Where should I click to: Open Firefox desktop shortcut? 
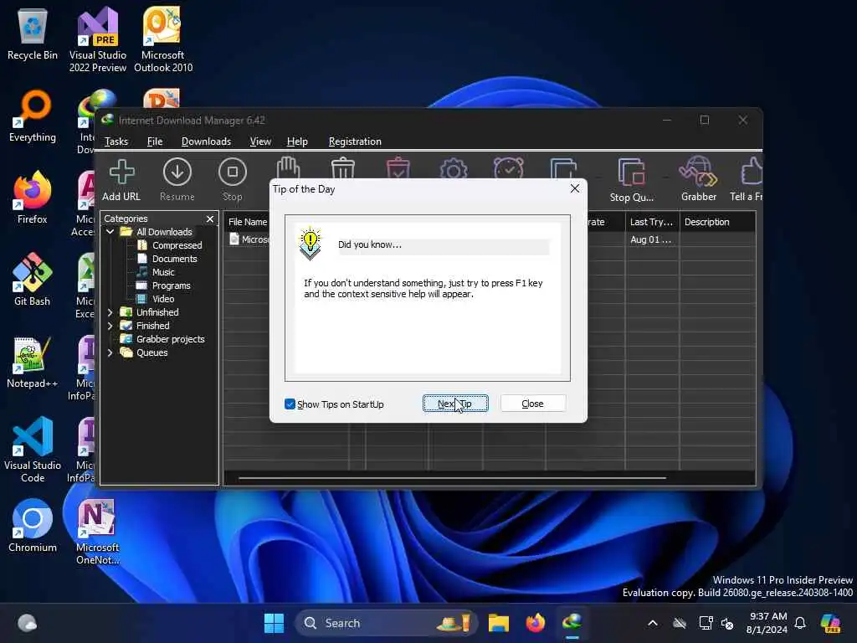(33, 198)
